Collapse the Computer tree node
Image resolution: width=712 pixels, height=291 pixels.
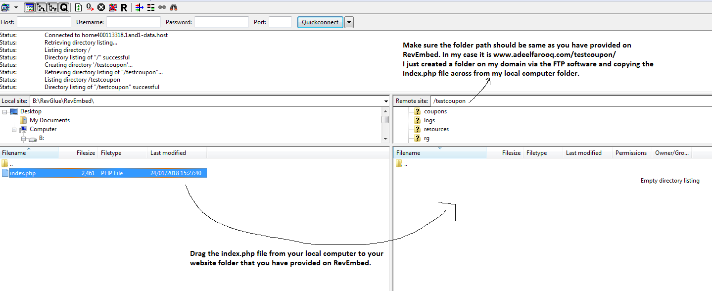pyautogui.click(x=15, y=130)
